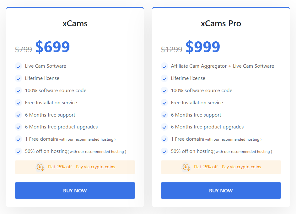Click the checkmark beside Affiliate Cam Aggregator feature
The image size is (296, 214).
pos(164,66)
